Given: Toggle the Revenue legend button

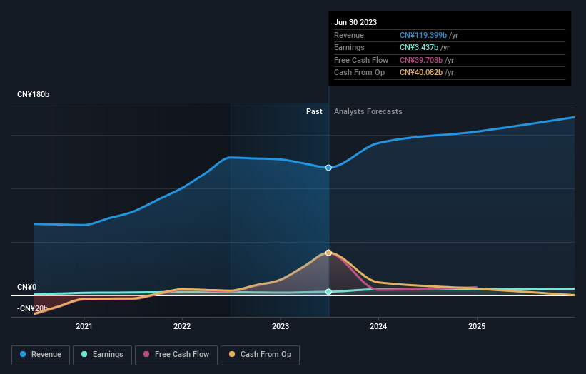Looking at the screenshot, I should click(41, 355).
